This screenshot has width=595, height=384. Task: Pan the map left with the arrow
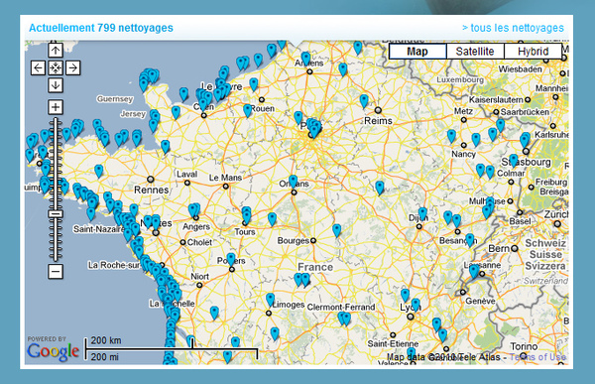click(38, 68)
